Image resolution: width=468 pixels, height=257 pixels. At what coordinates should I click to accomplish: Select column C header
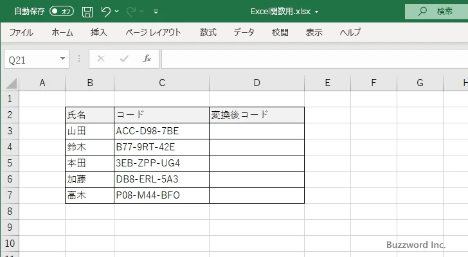[162, 83]
